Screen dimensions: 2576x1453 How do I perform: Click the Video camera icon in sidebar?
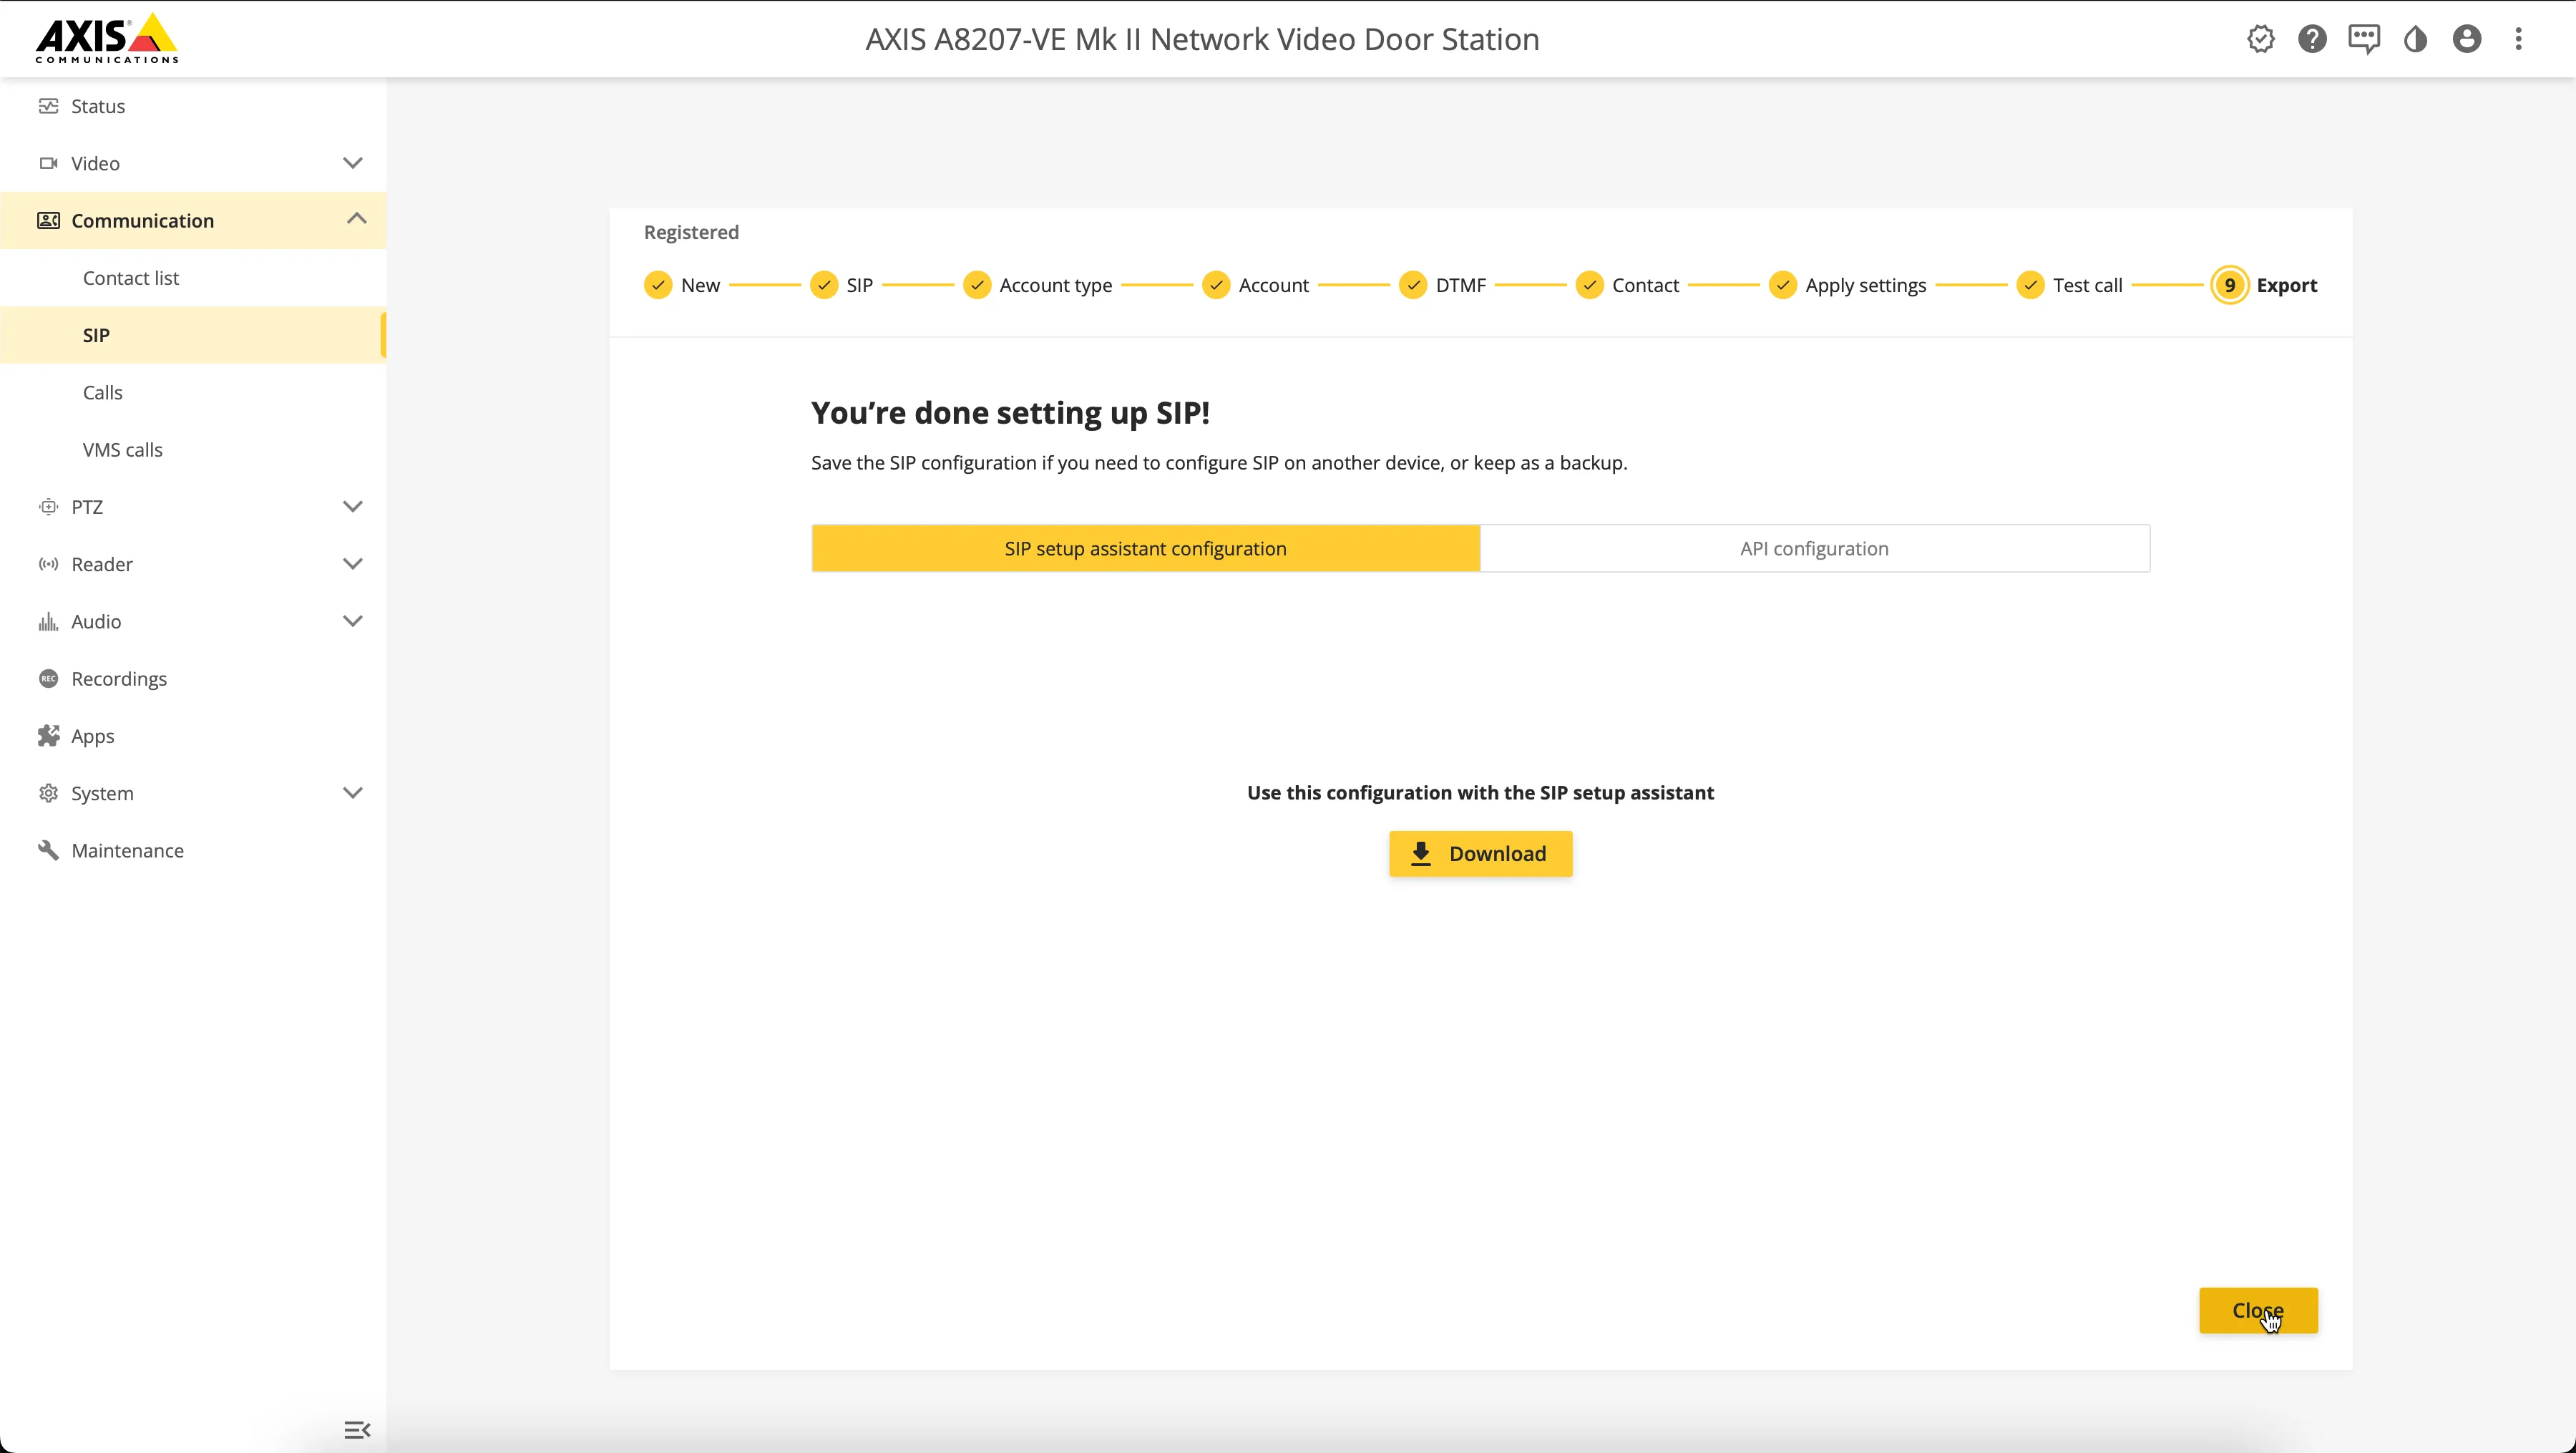pyautogui.click(x=48, y=163)
